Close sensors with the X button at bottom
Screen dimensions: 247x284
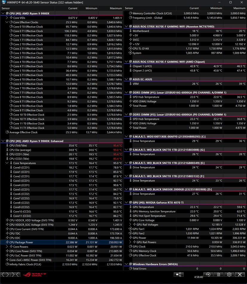[x=240, y=274]
